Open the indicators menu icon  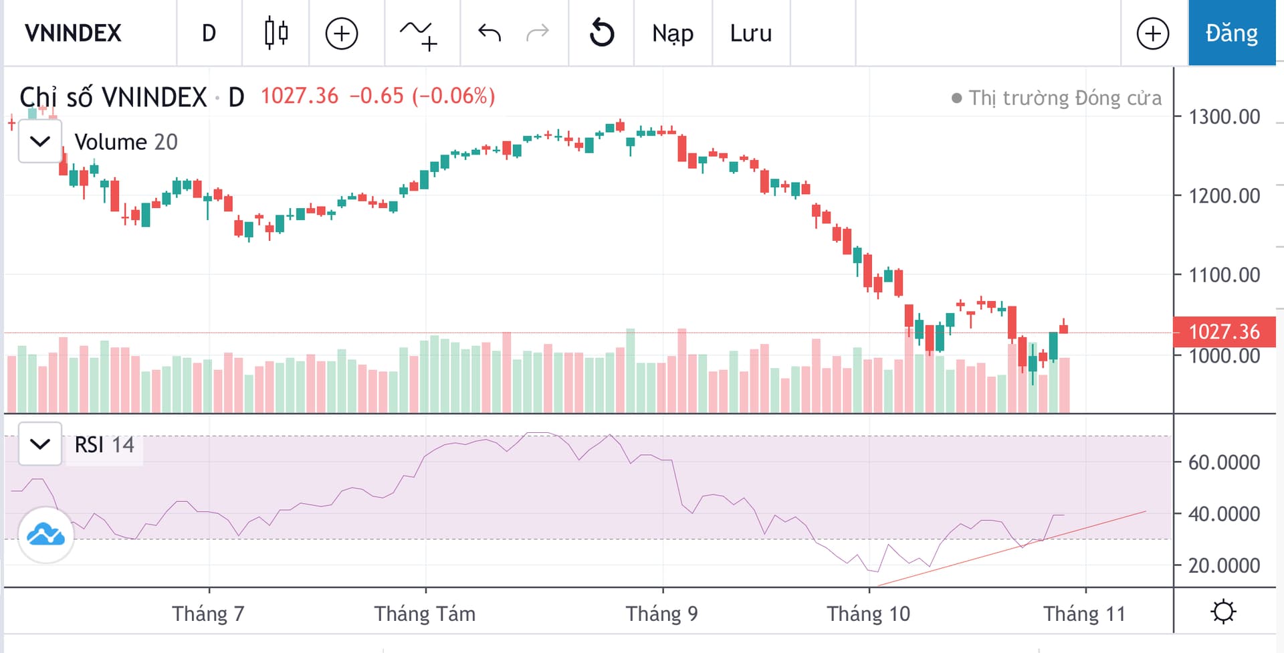pyautogui.click(x=419, y=33)
